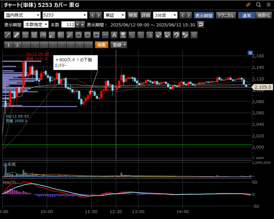The image size is (274, 219).
Task: Click the magnifier search icon in title bar
Action: (x=259, y=5)
